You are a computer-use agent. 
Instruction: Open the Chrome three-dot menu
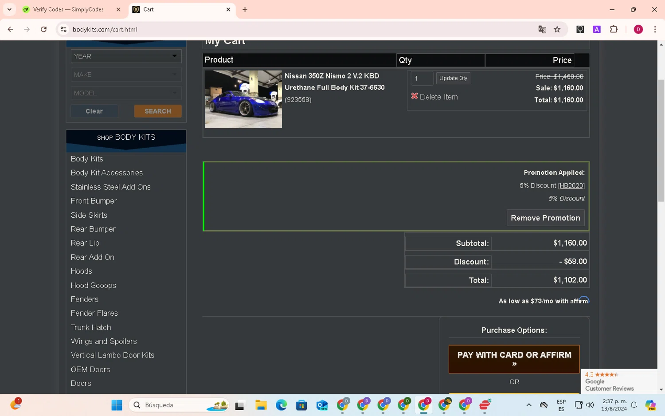click(655, 29)
